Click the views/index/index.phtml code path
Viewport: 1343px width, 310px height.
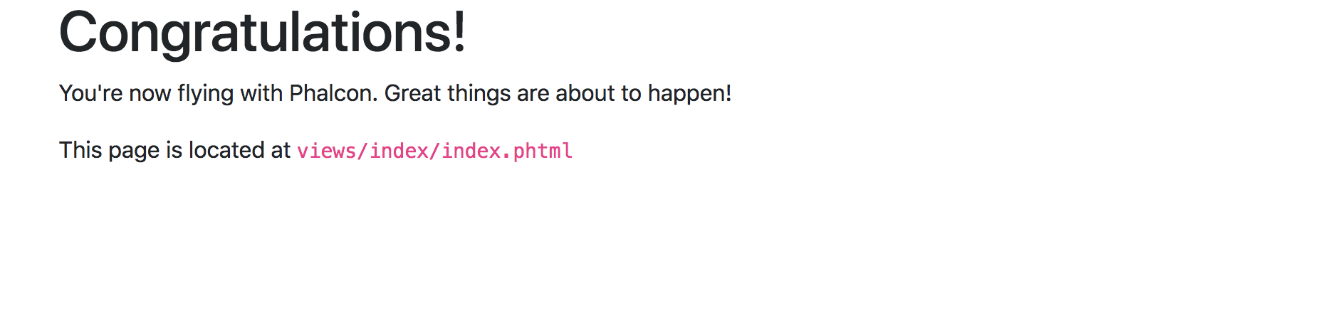click(434, 151)
